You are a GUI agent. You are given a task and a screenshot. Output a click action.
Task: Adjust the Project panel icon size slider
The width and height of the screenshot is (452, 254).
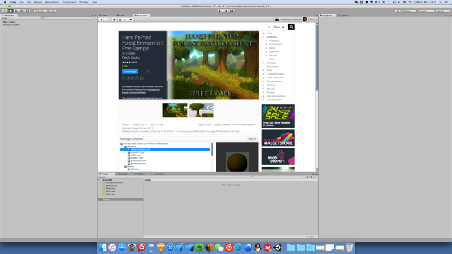pyautogui.click(x=310, y=237)
